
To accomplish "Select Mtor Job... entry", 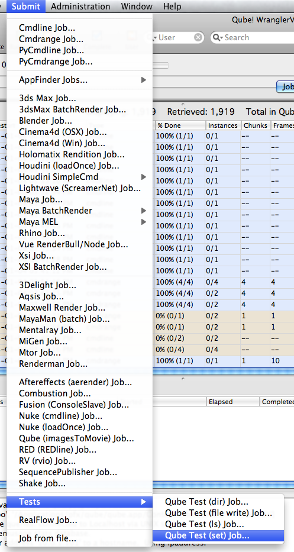I will click(80, 353).
